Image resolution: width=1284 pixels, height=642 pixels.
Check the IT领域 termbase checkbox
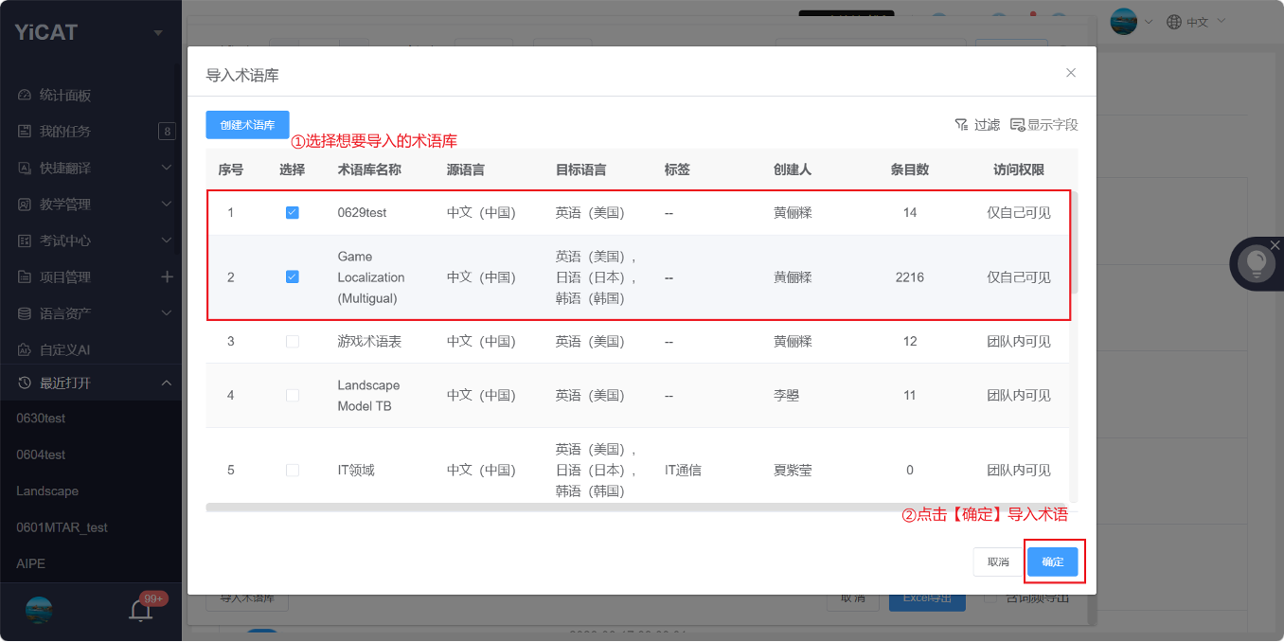point(293,471)
